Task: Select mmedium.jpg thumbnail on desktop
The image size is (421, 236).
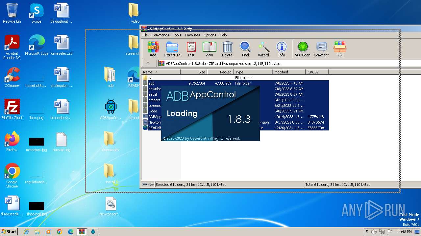Action: click(x=37, y=144)
